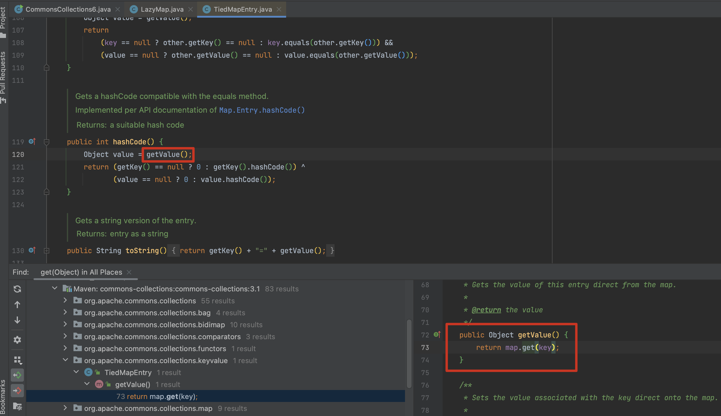The width and height of the screenshot is (721, 416).
Task: Switch to CommonsCollections6.java tab
Action: (x=68, y=9)
